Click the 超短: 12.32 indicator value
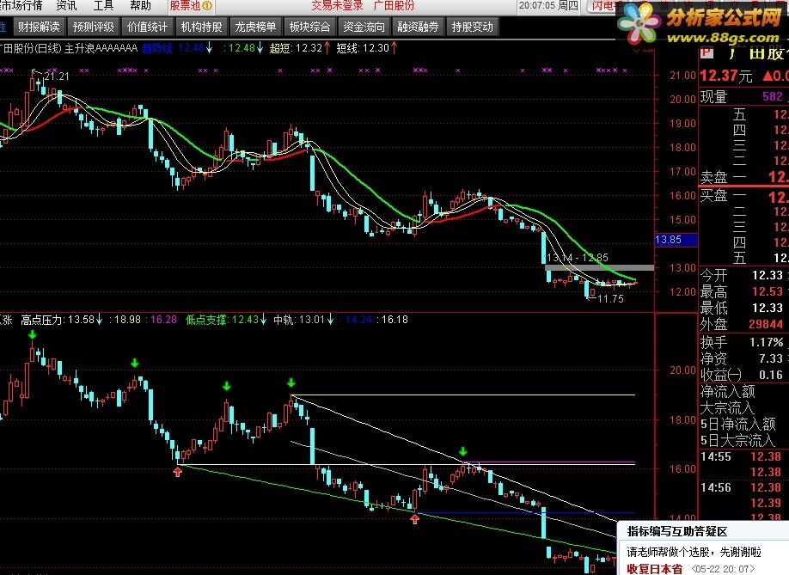The height and width of the screenshot is (575, 789). [299, 48]
